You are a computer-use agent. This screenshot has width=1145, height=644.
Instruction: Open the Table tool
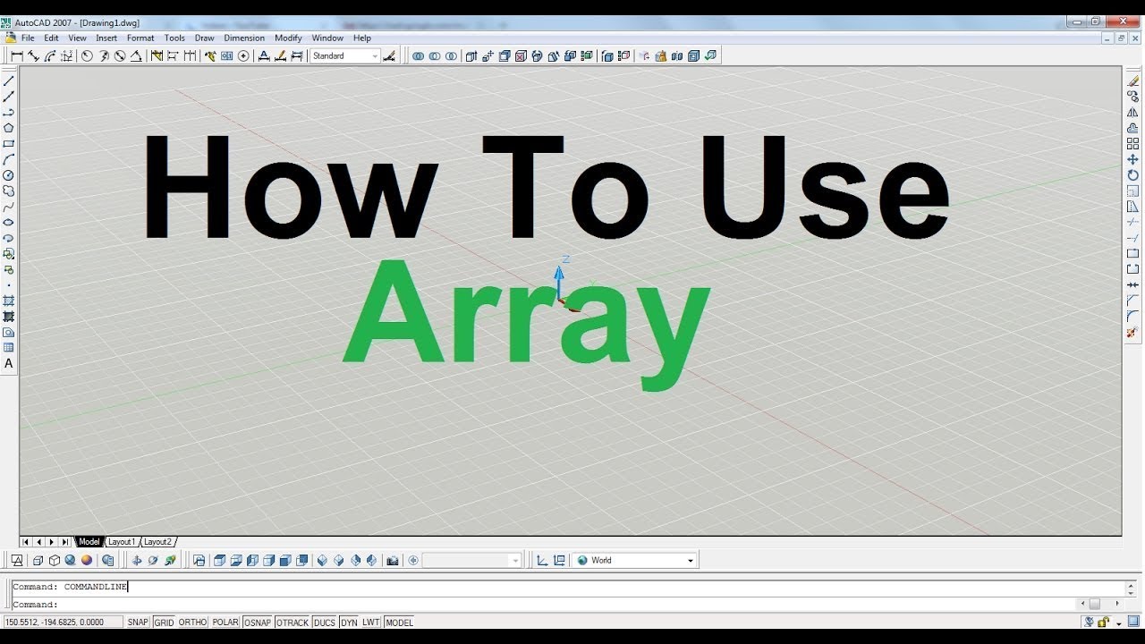click(9, 347)
